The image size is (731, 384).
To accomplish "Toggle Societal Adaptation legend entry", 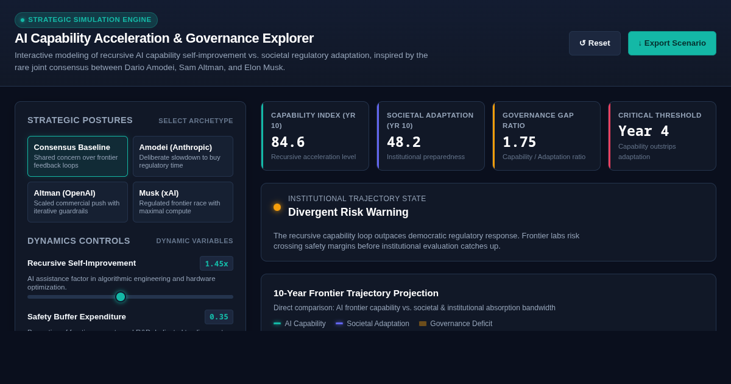I will (372, 324).
